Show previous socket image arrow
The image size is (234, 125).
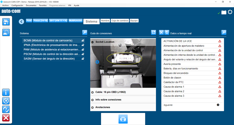(97, 62)
